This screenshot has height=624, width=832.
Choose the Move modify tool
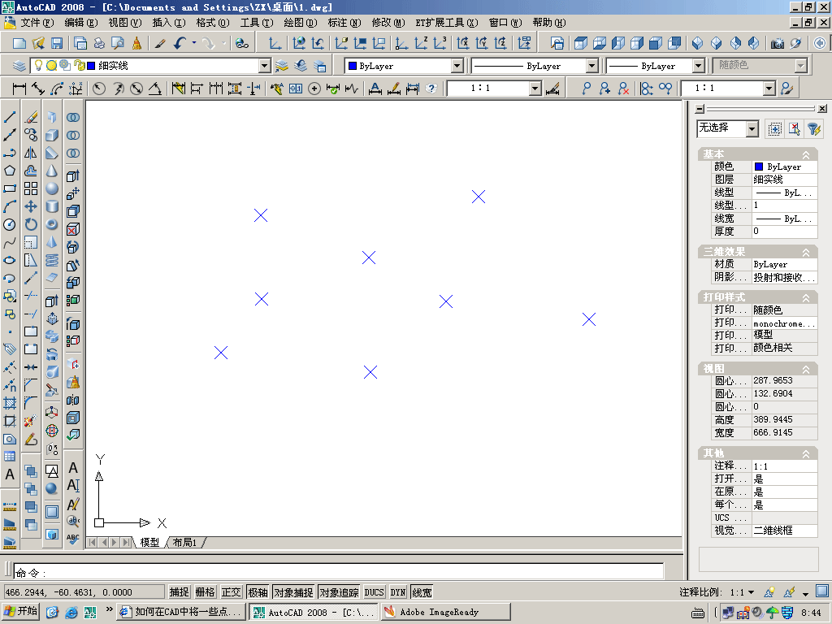pyautogui.click(x=31, y=206)
